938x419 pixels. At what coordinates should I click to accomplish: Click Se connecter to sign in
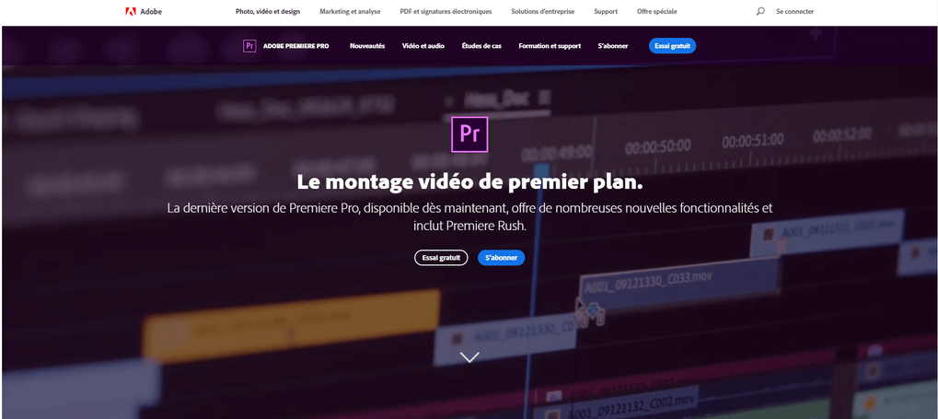click(795, 11)
